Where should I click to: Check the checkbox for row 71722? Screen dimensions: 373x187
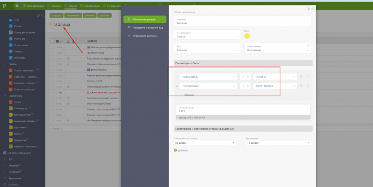pos(52,98)
